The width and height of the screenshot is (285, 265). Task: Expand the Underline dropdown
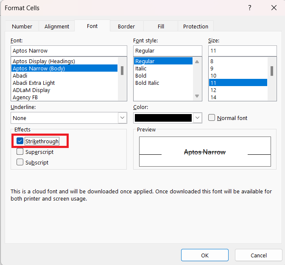[x=122, y=118]
